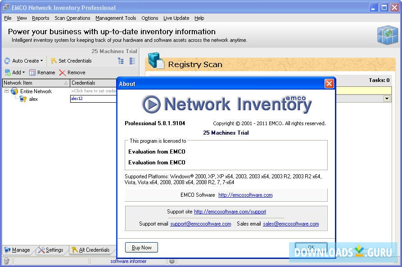Viewport: 402px width, 267px height.
Task: Click the software.informer status bar link
Action: coord(127,260)
